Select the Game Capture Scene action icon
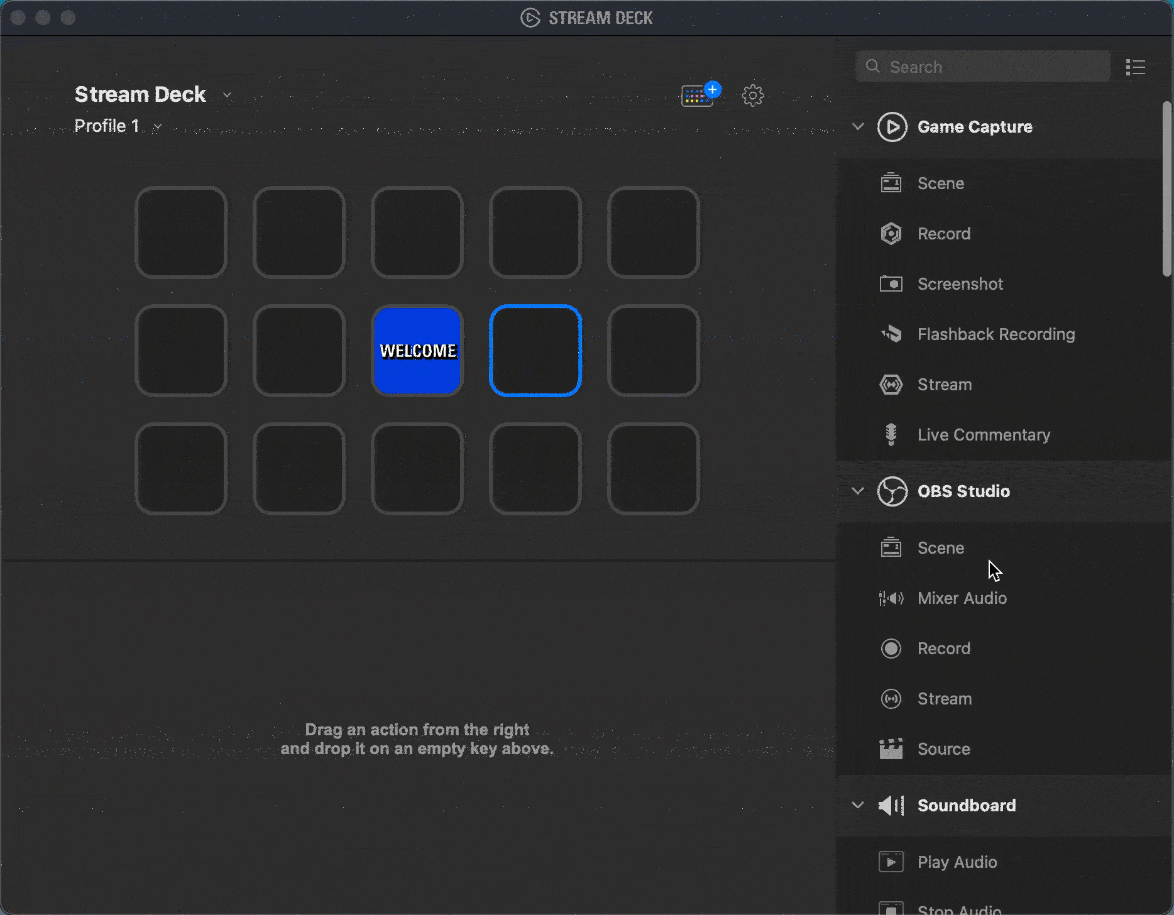The image size is (1174, 915). click(x=891, y=184)
